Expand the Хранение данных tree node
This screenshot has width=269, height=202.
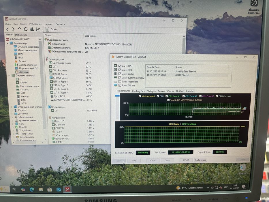(x=13, y=121)
